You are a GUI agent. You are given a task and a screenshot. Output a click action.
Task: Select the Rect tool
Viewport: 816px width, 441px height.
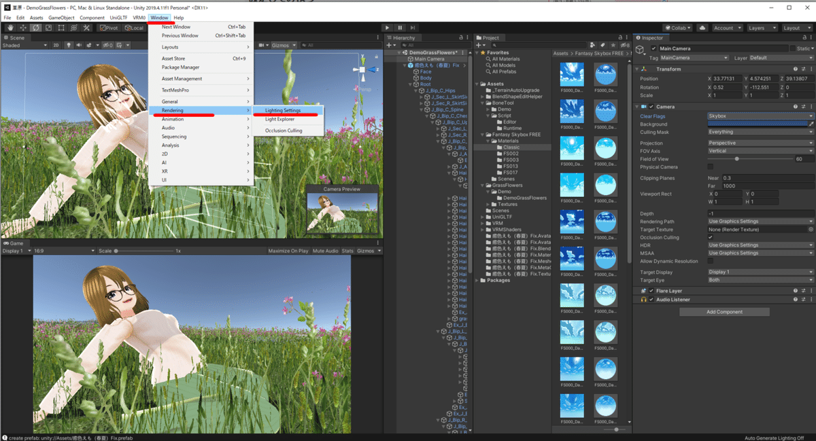[x=61, y=28]
